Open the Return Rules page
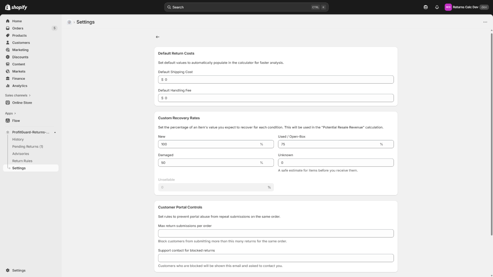The width and height of the screenshot is (493, 277). (22, 160)
